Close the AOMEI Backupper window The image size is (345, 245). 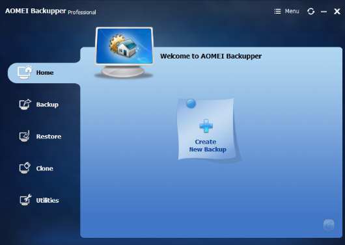click(337, 12)
